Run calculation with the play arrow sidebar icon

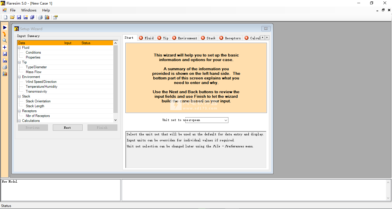5,28
